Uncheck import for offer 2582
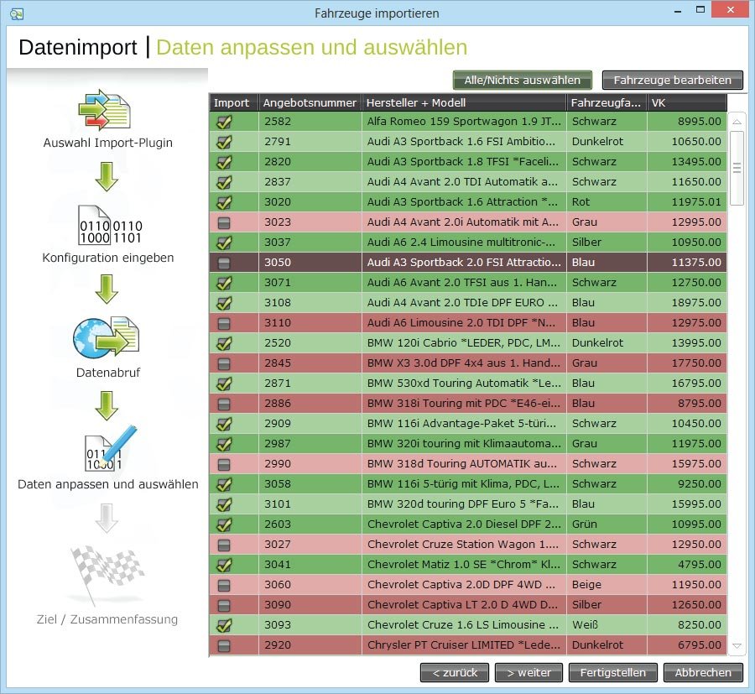Viewport: 755px width, 694px height. click(x=224, y=122)
